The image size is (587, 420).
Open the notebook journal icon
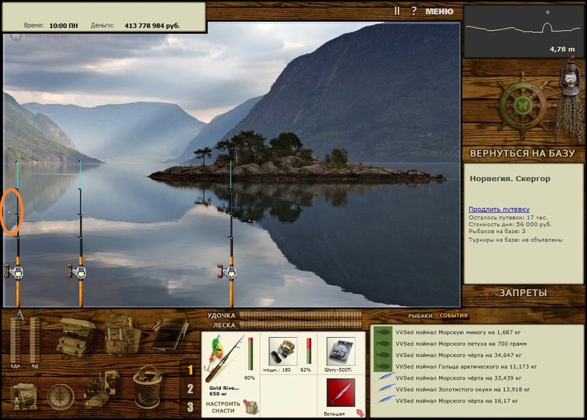(x=170, y=334)
